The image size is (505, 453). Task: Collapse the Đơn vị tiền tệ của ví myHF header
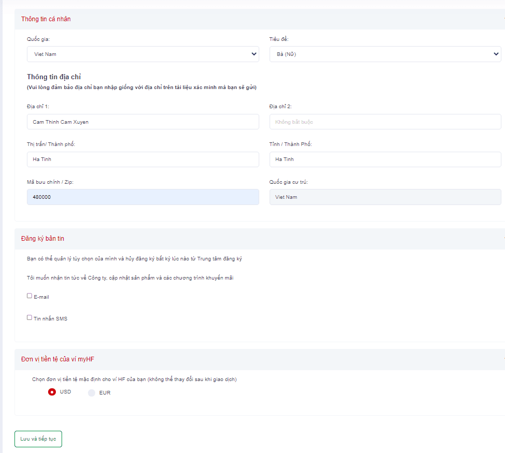click(x=260, y=360)
